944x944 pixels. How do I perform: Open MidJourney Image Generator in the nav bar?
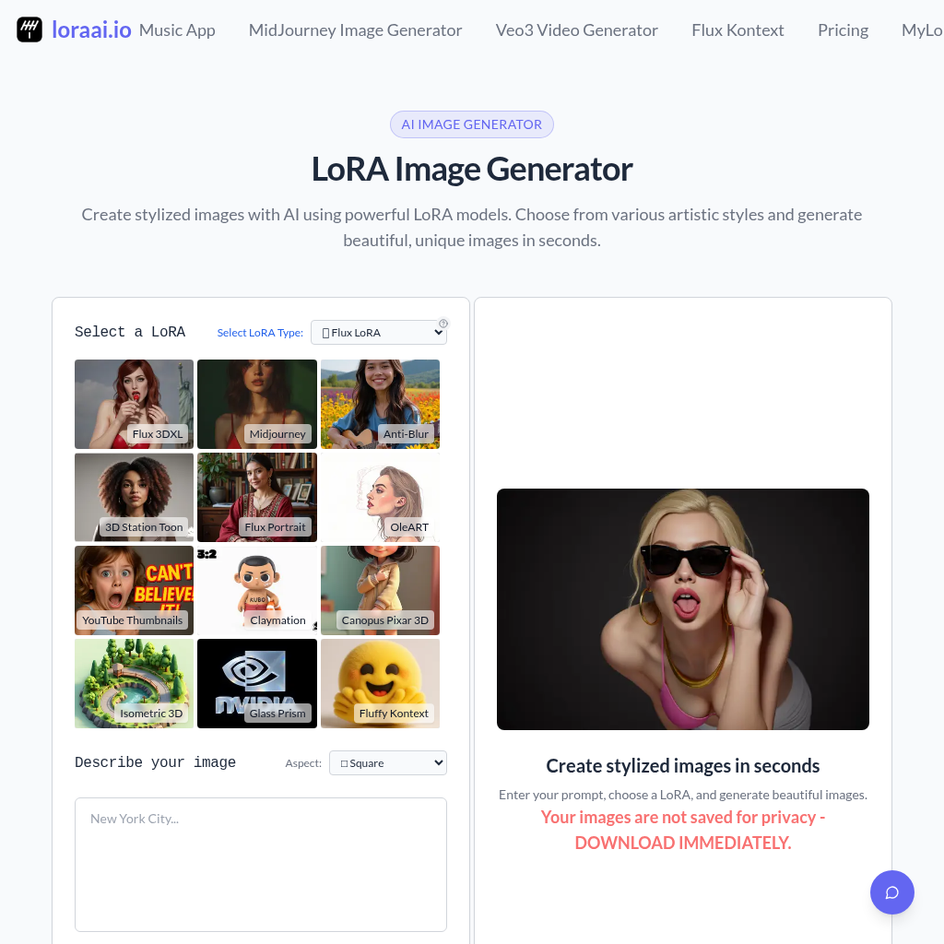(355, 30)
